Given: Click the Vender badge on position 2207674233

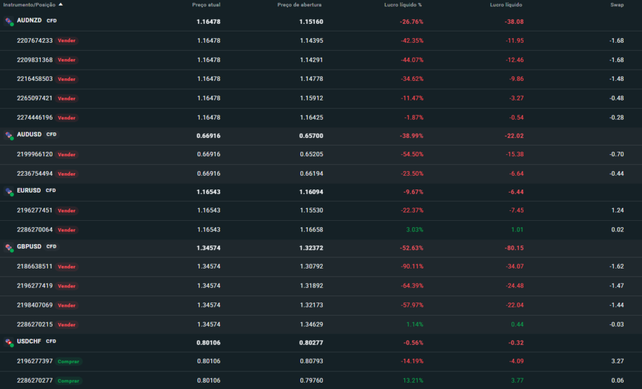Looking at the screenshot, I should 66,40.
